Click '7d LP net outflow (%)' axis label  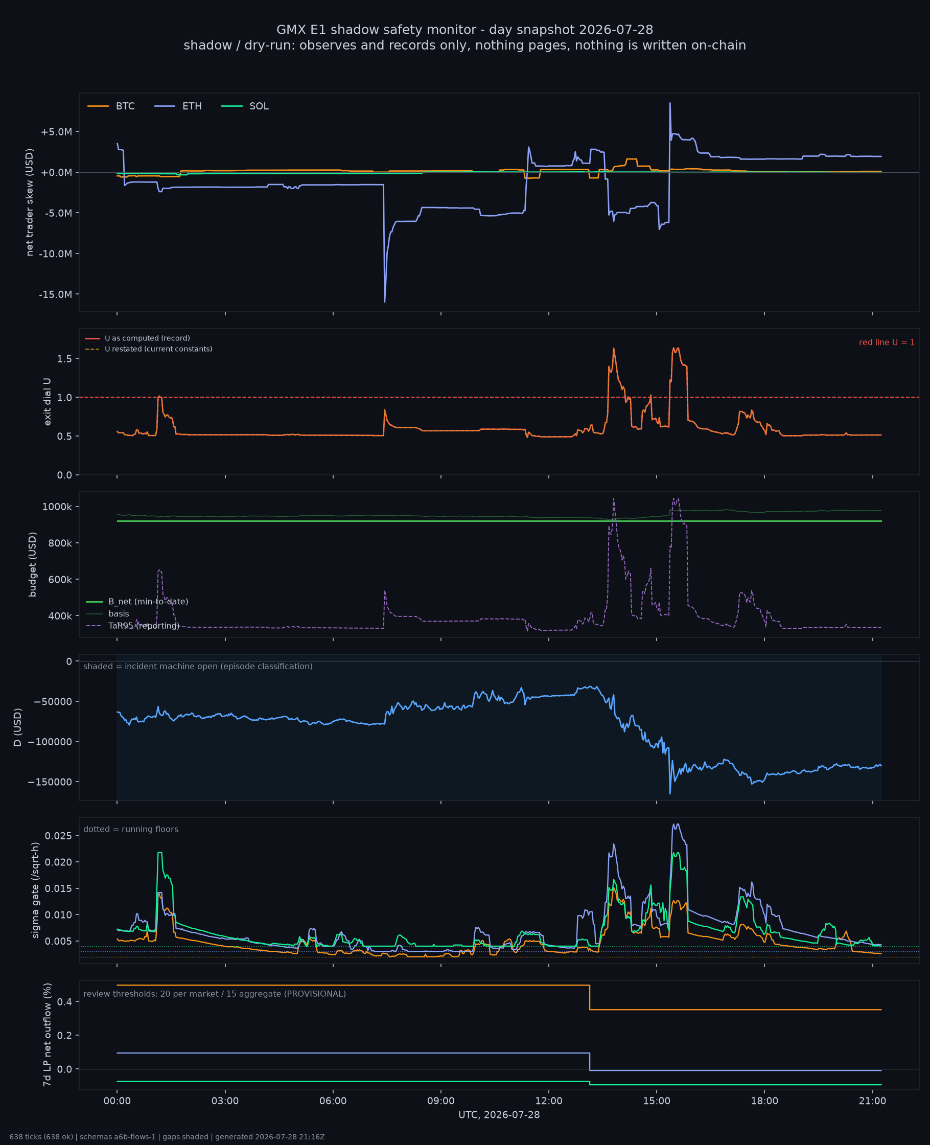(47, 1035)
